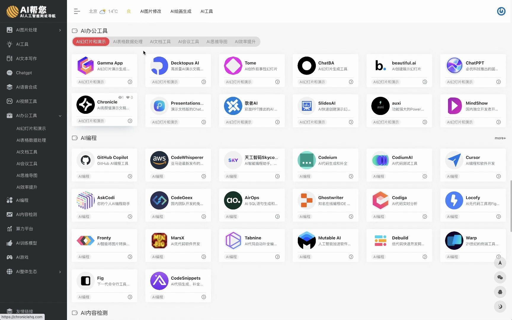Open the SlidesAI card title
This screenshot has height=320, width=512.
coord(327,103)
